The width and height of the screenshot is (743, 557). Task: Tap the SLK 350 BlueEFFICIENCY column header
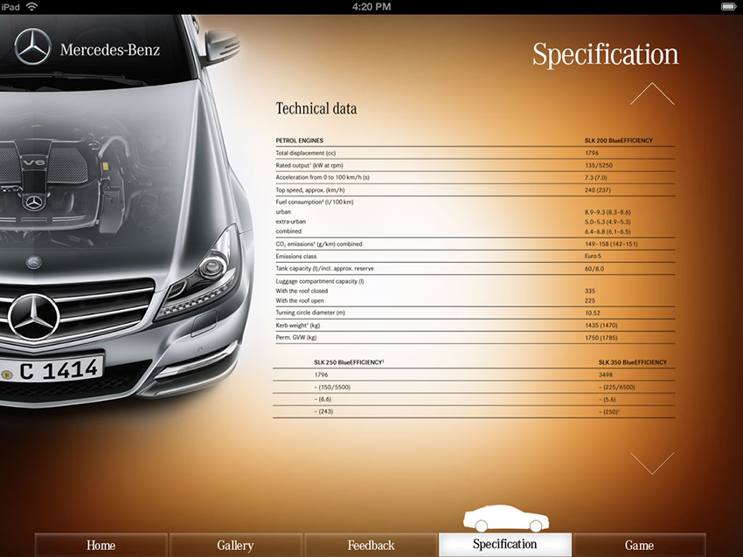pos(633,362)
